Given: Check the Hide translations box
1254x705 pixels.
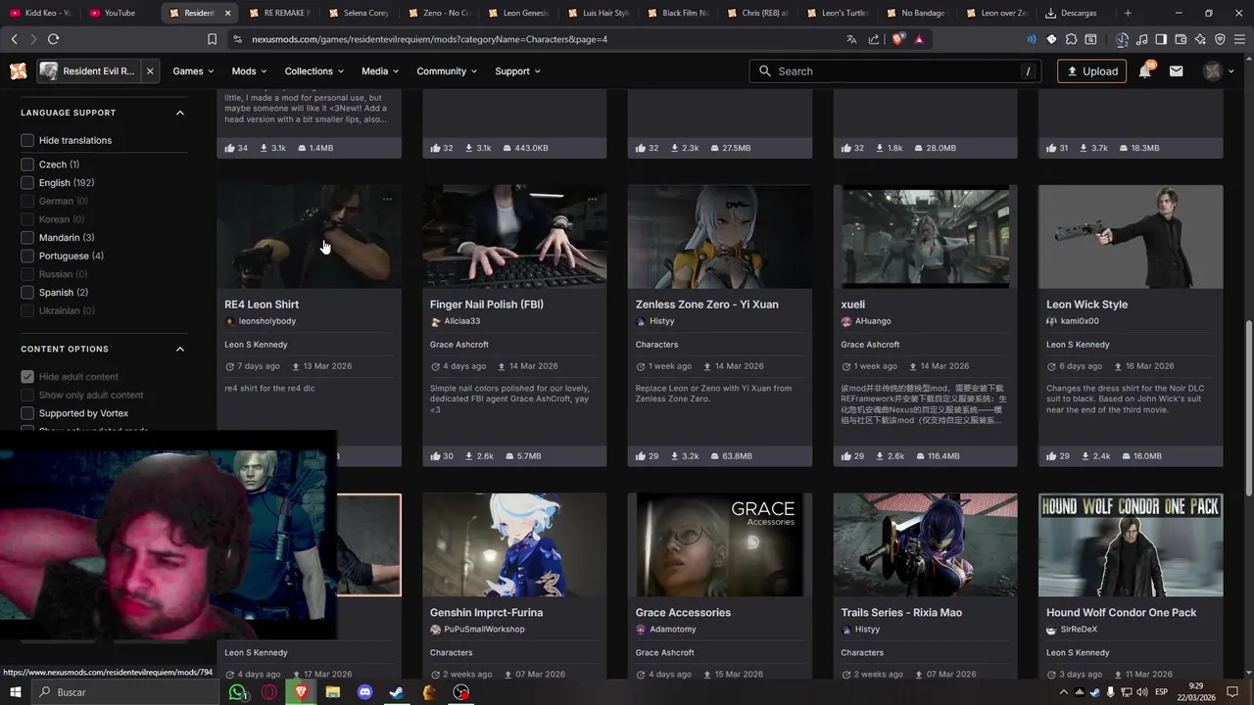Looking at the screenshot, I should (27, 140).
